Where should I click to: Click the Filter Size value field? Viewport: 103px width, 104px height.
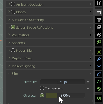(62, 82)
